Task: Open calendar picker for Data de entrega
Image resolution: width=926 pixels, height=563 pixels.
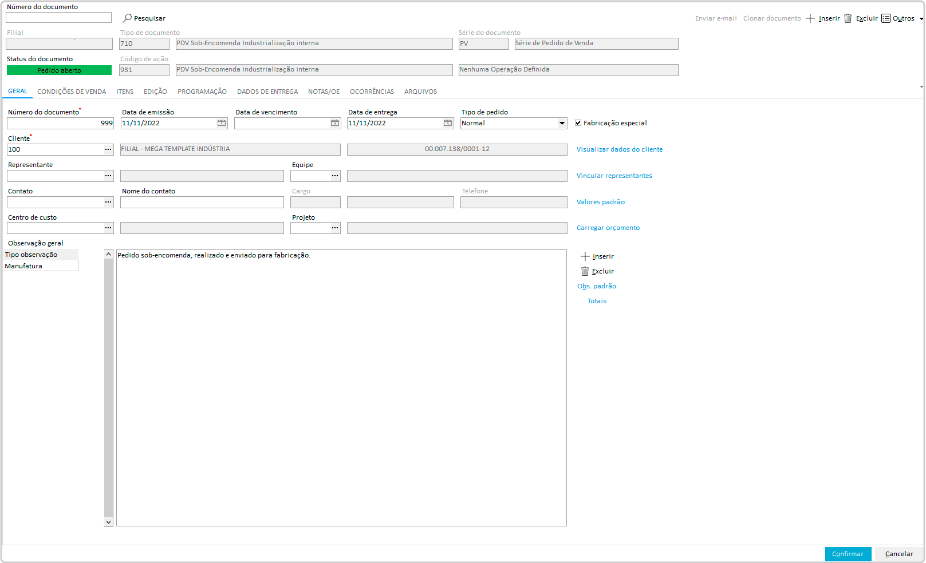Action: pyautogui.click(x=447, y=123)
